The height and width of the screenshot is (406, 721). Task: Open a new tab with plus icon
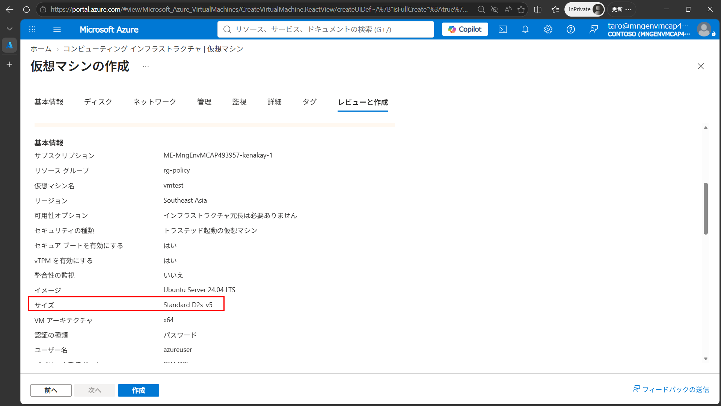(x=10, y=64)
